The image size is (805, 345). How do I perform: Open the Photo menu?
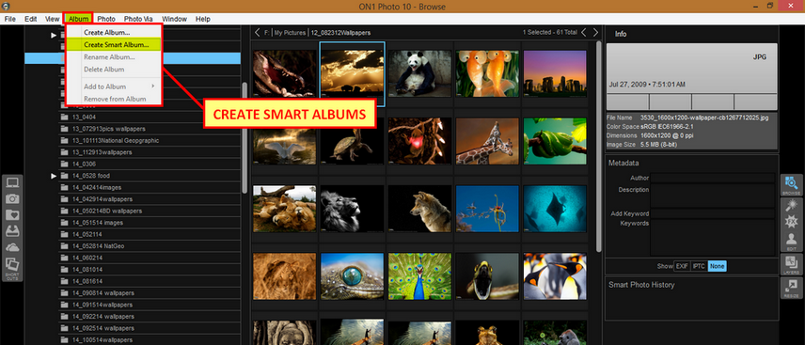point(106,19)
